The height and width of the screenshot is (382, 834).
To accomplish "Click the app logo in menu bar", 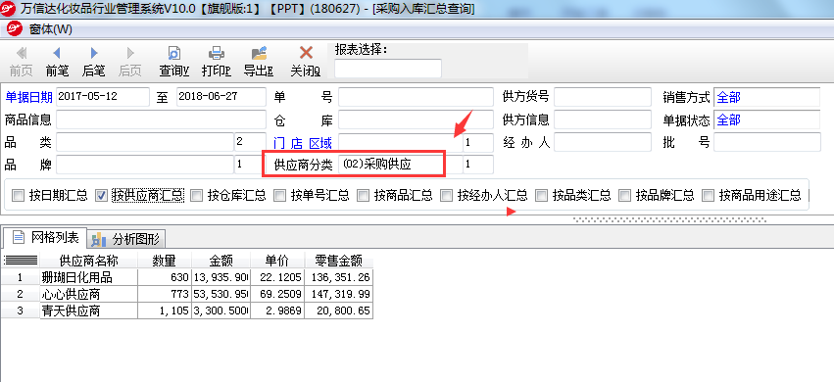I will 15,29.
